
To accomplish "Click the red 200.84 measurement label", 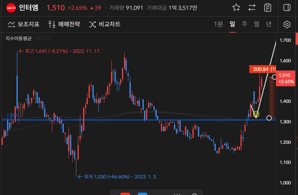I will click(x=263, y=69).
